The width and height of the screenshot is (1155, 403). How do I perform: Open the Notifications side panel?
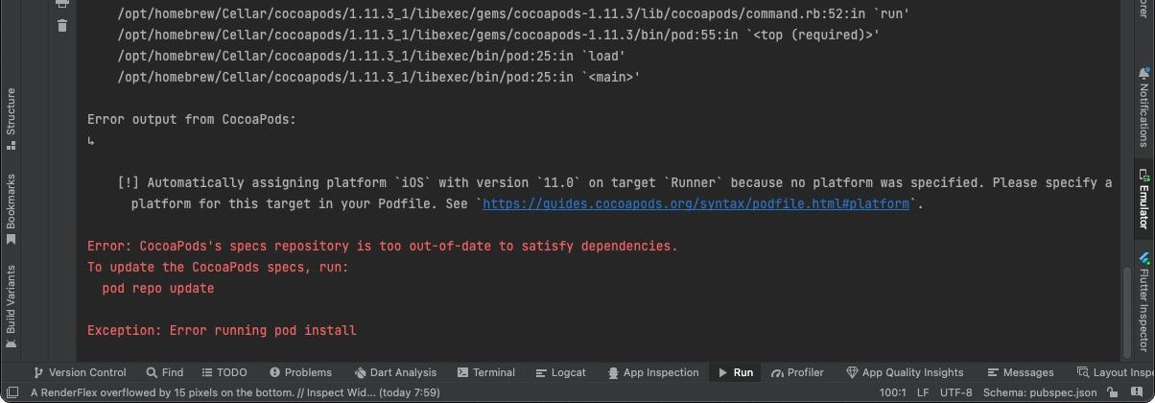[x=1143, y=106]
